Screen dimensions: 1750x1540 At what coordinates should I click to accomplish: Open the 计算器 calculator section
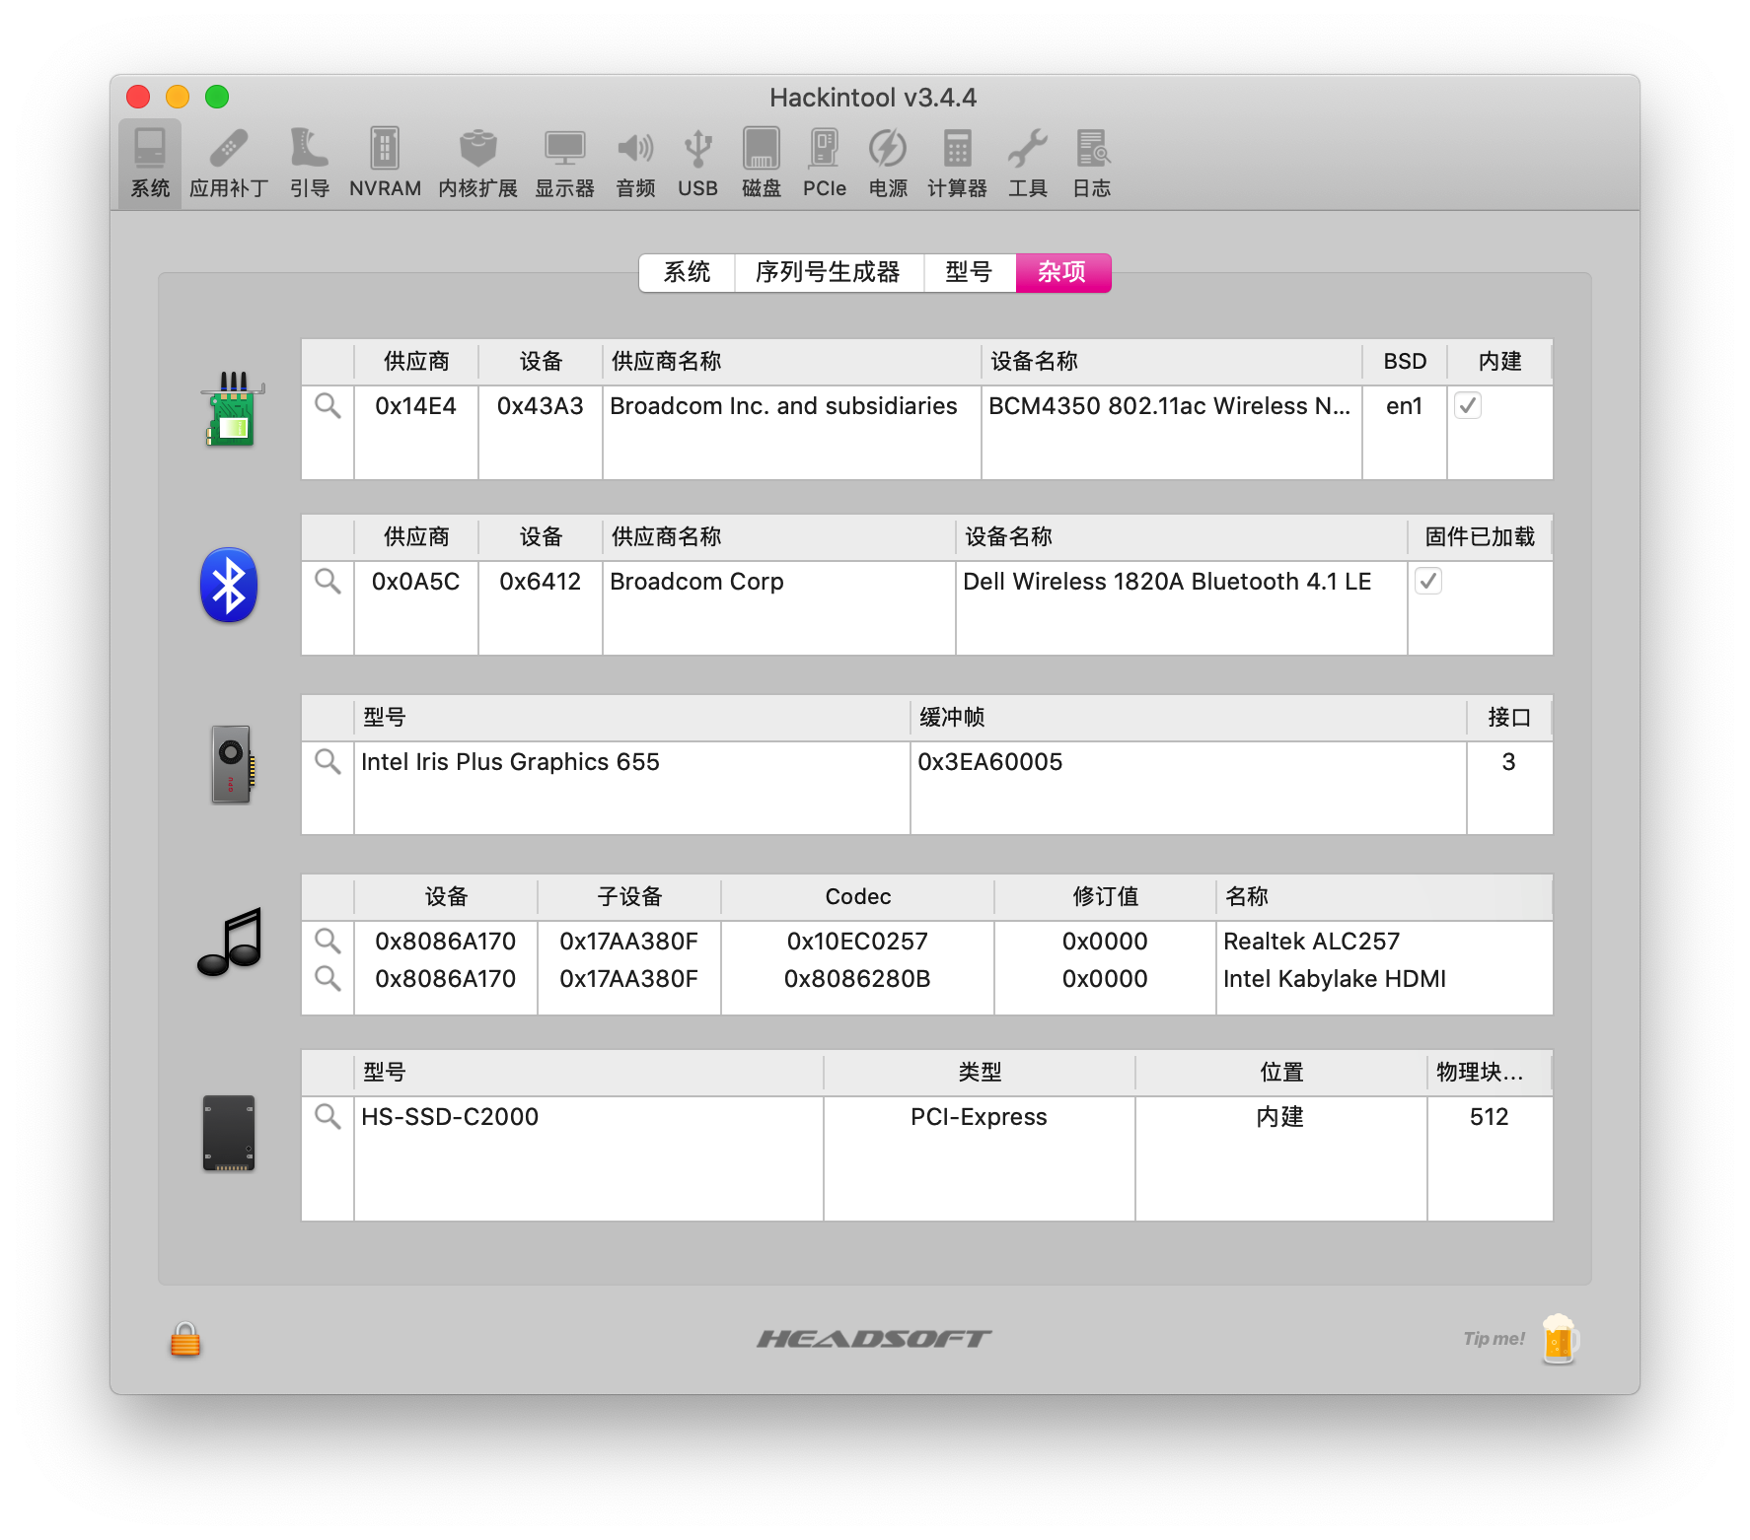(957, 163)
